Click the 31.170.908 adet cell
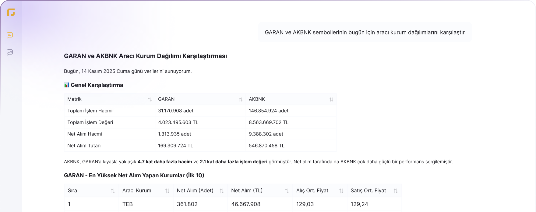 tap(176, 111)
